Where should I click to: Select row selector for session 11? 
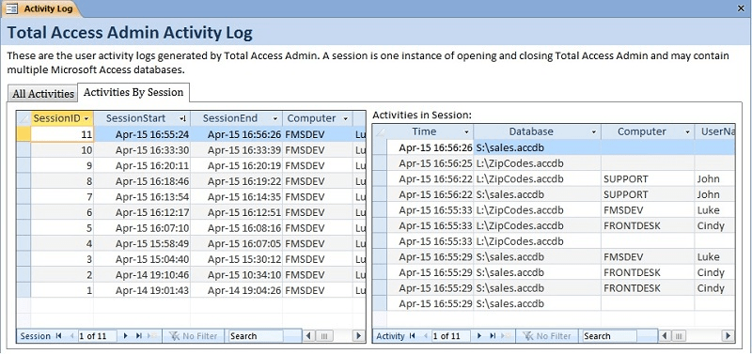click(x=24, y=134)
